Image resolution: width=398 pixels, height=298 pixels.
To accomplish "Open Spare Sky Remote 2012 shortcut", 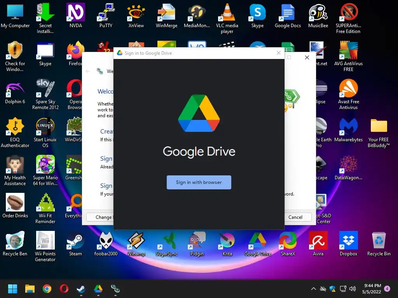I will 45,94.
